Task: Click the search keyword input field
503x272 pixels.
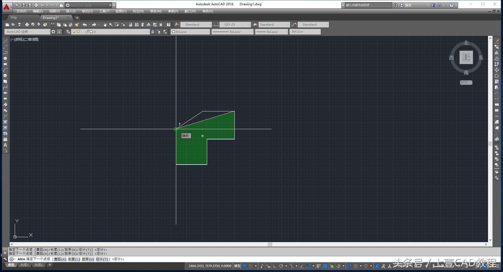Action: (368, 5)
